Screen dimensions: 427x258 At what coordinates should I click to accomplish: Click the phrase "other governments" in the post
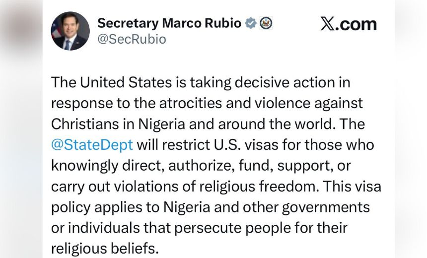coord(314,207)
